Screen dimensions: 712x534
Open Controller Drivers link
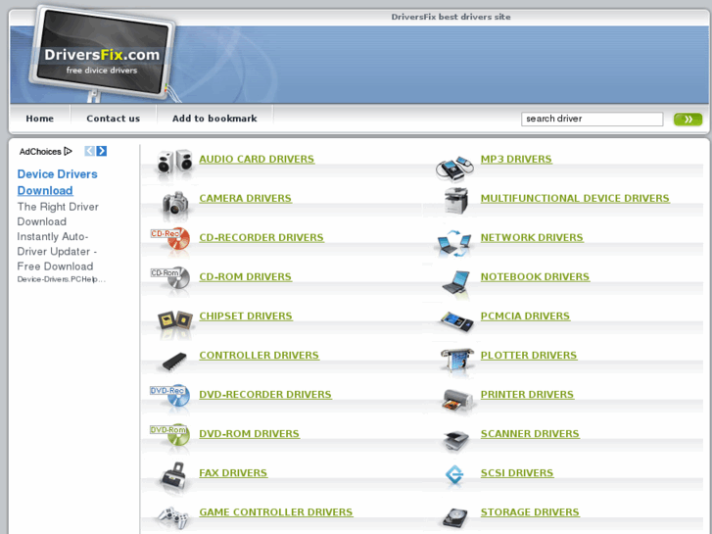259,355
